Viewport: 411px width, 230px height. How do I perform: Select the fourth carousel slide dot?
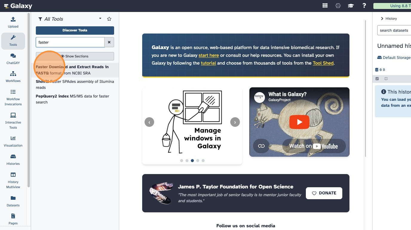pos(198,161)
